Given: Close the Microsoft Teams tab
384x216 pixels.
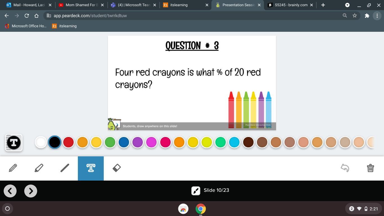Looking at the screenshot, I should pyautogui.click(x=155, y=5).
